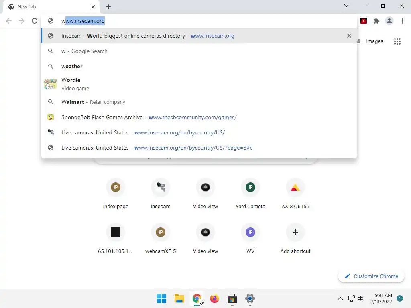The width and height of the screenshot is (411, 308).
Task: Open the tab search chevron
Action: pos(346,6)
